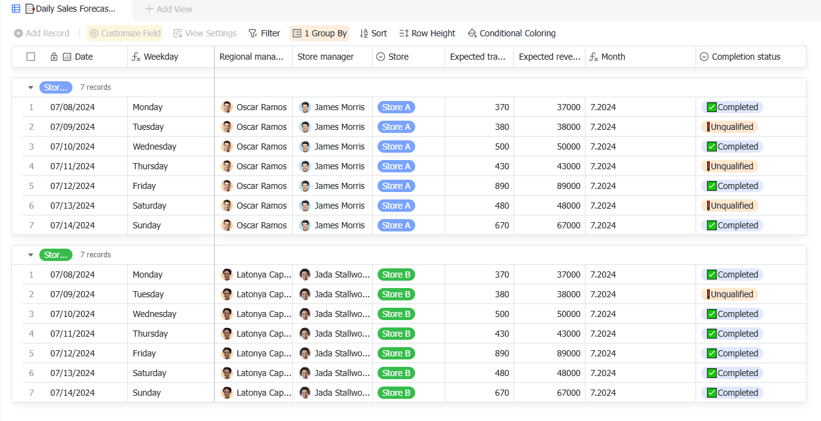The width and height of the screenshot is (821, 421).
Task: Click transactions value 500 in Store B group
Action: click(502, 314)
